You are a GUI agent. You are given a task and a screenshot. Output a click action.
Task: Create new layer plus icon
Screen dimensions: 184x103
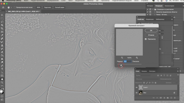pyautogui.click(x=171, y=98)
